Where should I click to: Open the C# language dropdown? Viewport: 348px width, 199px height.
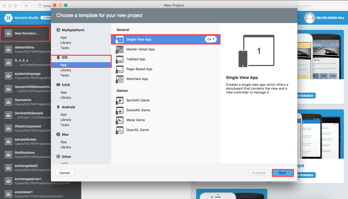click(x=211, y=39)
